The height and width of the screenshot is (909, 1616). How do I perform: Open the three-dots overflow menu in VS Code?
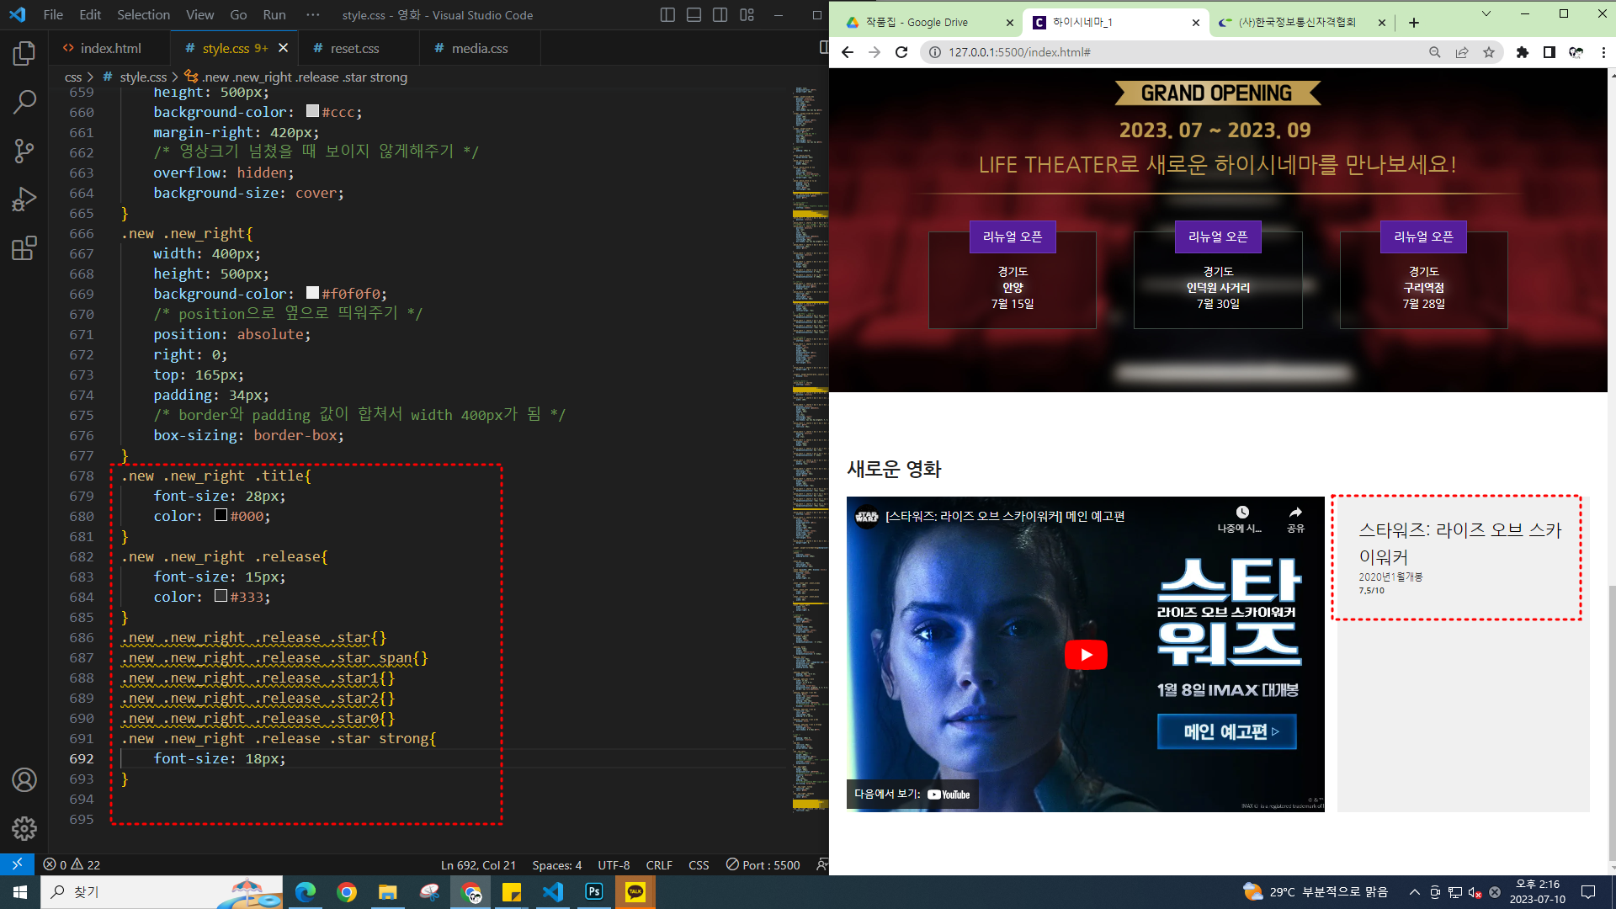(x=313, y=15)
